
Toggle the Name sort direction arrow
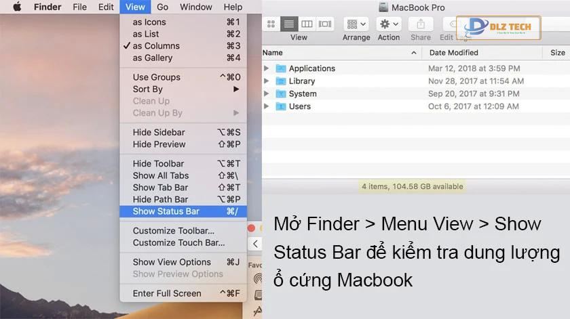(x=414, y=53)
